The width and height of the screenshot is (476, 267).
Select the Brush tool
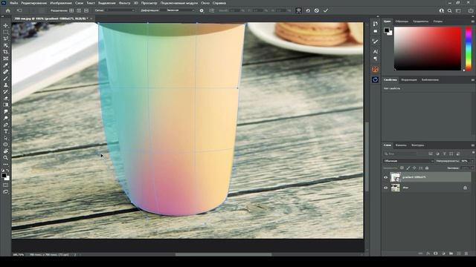tap(5, 79)
